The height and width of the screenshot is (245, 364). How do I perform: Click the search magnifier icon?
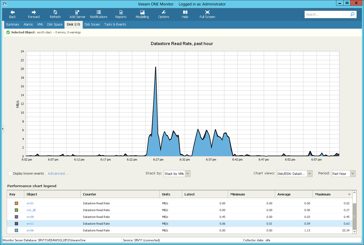click(x=352, y=14)
